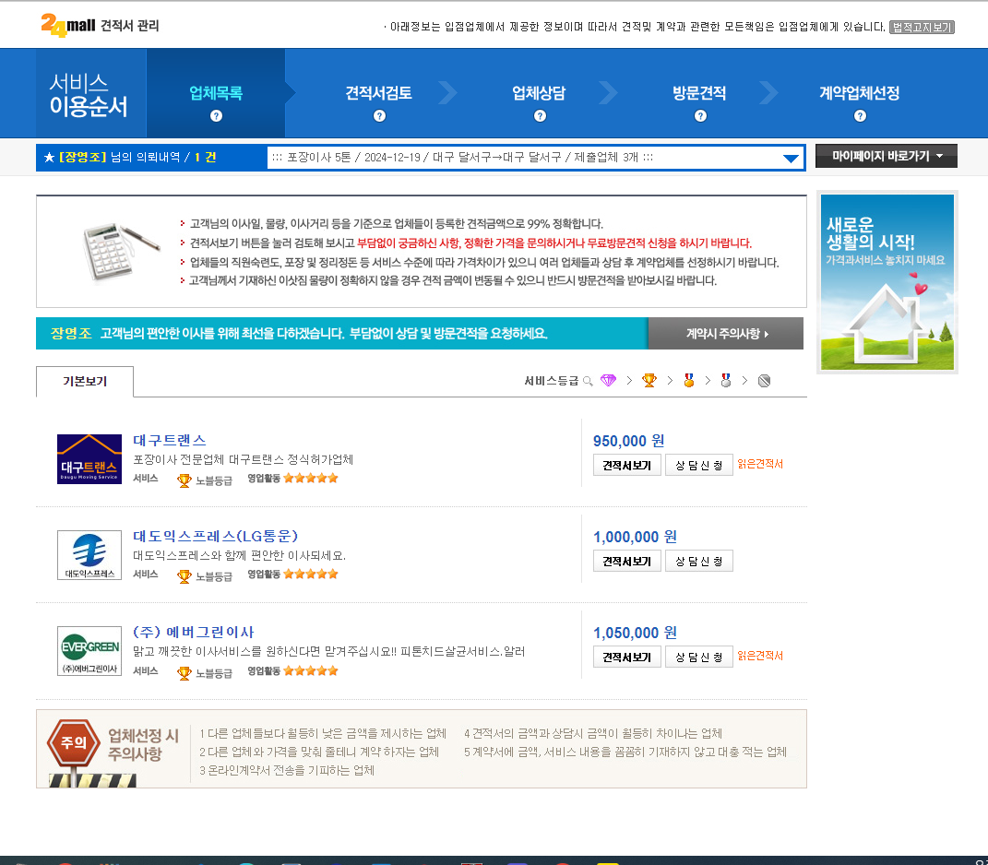Click the 대구트랜스 company logo
Screen dimensions: 988x865
89,459
